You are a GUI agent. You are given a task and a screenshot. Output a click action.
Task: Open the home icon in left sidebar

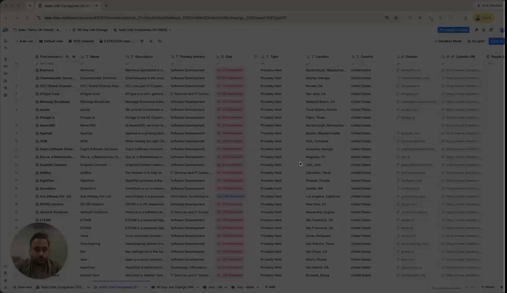(5, 41)
